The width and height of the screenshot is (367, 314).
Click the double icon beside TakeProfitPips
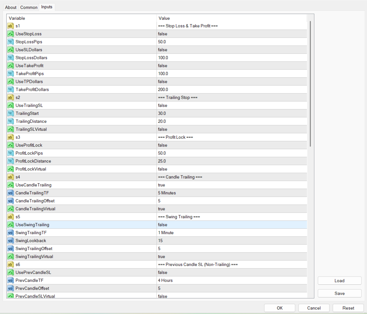(x=10, y=73)
